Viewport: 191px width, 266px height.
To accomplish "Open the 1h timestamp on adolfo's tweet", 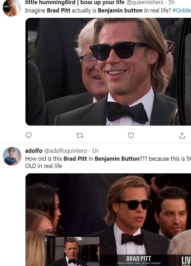I will pyautogui.click(x=95, y=151).
